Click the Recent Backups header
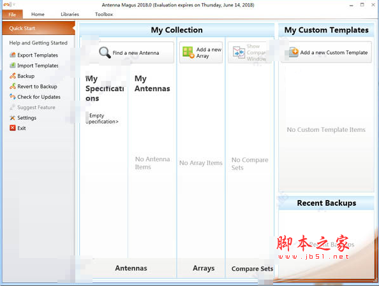The height and width of the screenshot is (286, 379). 326,203
